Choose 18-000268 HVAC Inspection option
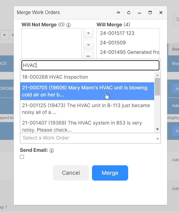The width and height of the screenshot is (179, 213). (87, 77)
